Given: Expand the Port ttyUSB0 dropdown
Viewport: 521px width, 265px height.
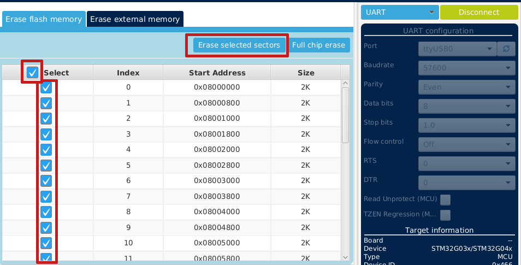Looking at the screenshot, I should [x=457, y=49].
